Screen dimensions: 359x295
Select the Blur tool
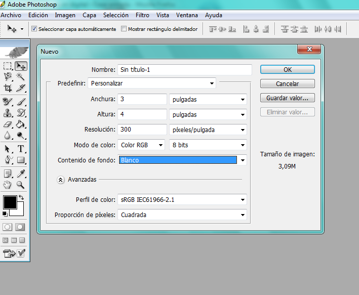tap(8, 135)
